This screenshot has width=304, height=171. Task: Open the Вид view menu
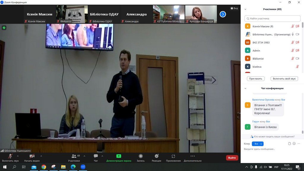tap(234, 8)
